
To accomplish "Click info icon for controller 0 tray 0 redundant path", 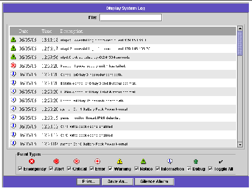I will point(13,74).
